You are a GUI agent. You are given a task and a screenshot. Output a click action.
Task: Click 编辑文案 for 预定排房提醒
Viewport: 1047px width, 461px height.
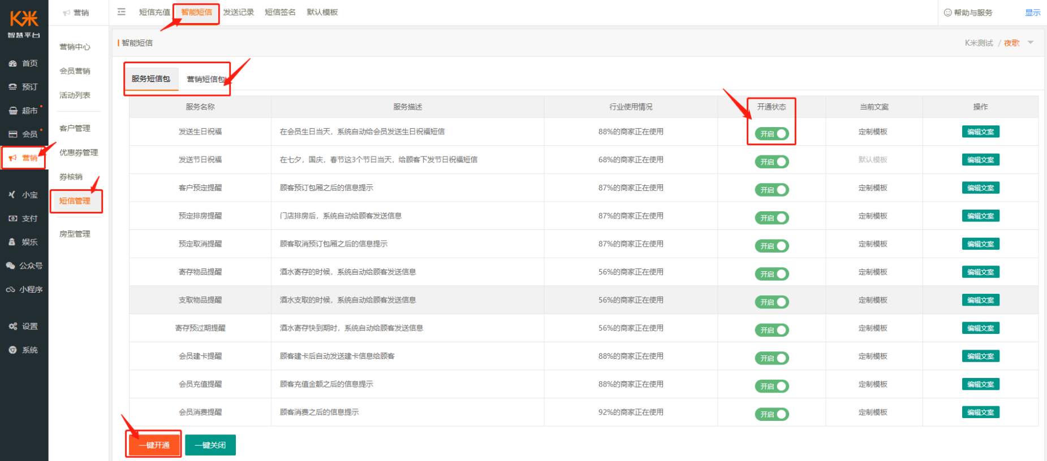click(980, 216)
